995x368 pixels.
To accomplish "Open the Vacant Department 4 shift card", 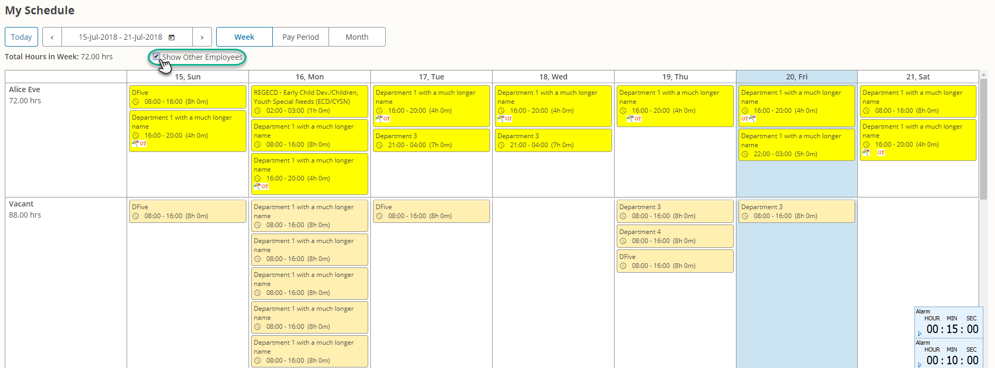I will pyautogui.click(x=675, y=236).
